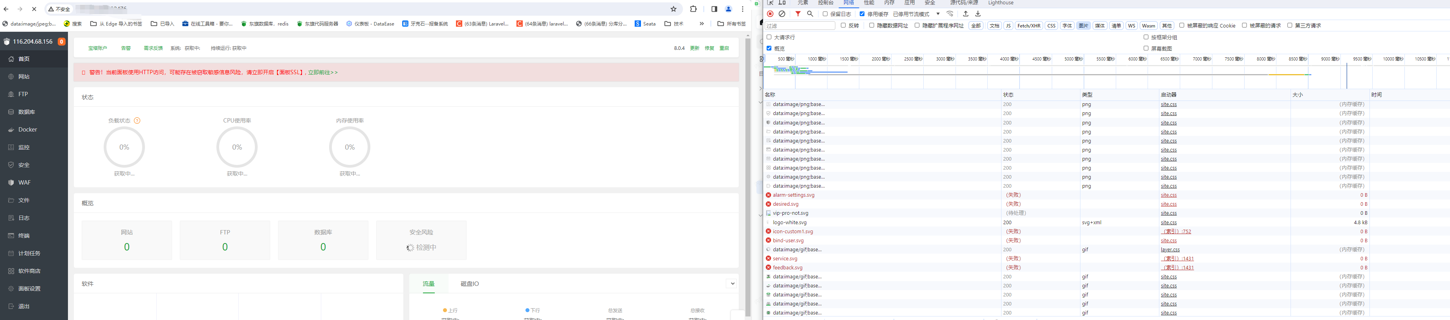Enable 屏幕截图 checkbox

(x=1146, y=48)
